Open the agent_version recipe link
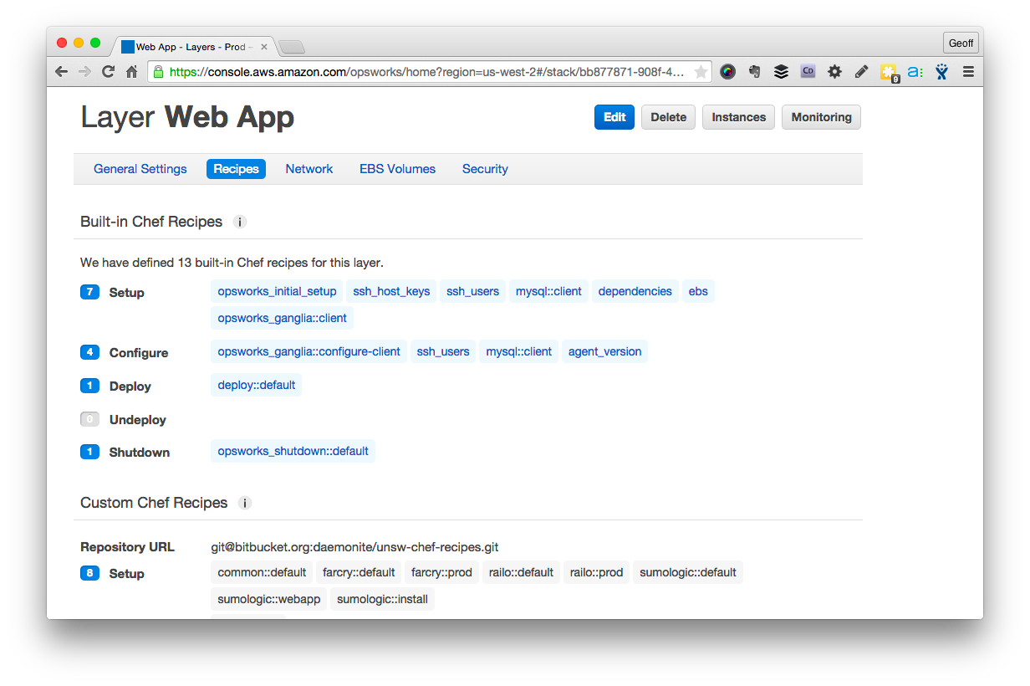Viewport: 1030px width, 686px height. (605, 351)
